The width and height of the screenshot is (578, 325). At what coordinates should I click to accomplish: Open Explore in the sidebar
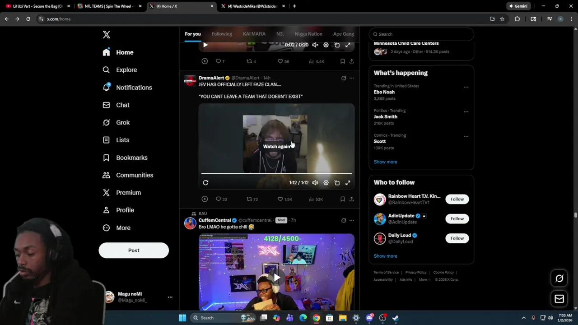pos(120,70)
